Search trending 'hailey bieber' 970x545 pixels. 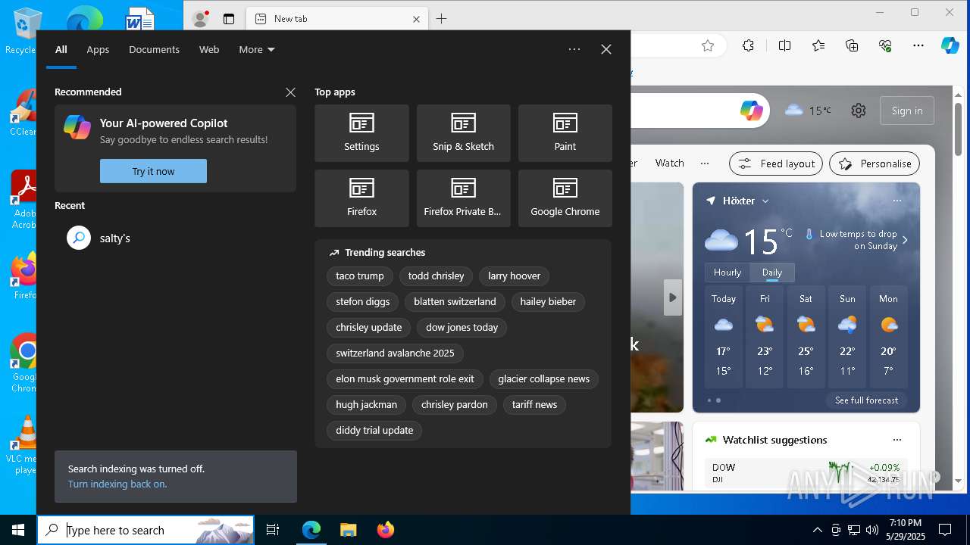(x=548, y=302)
